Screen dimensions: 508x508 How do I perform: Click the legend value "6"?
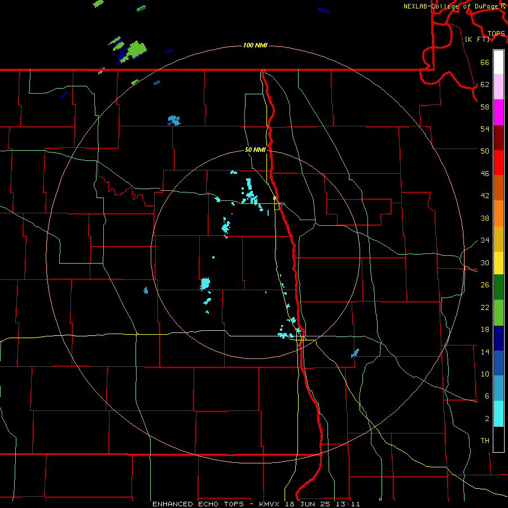487,396
